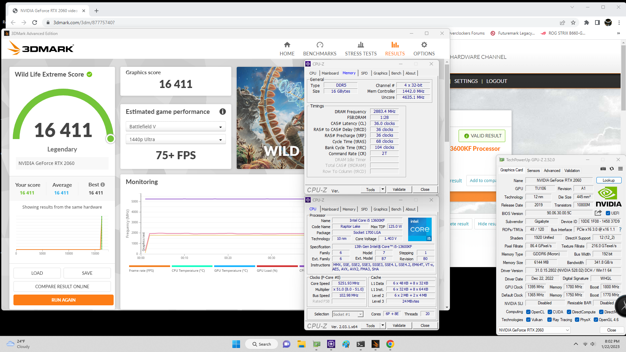Reload the page in Chrome
Viewport: 626px width, 352px height.
[34, 23]
